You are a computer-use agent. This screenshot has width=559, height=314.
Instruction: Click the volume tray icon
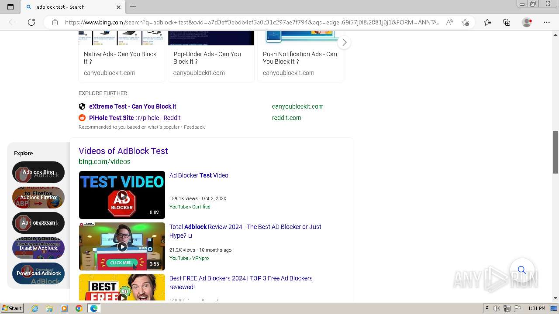point(497,308)
